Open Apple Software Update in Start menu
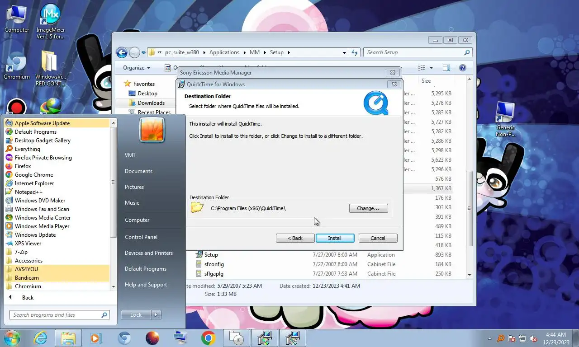Viewport: 579px width, 347px height. point(57,123)
